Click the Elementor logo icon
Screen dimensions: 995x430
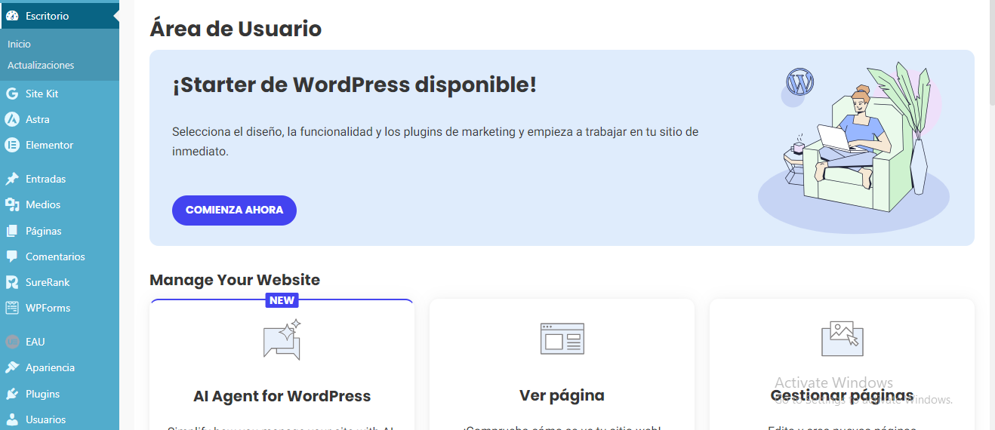pyautogui.click(x=11, y=145)
